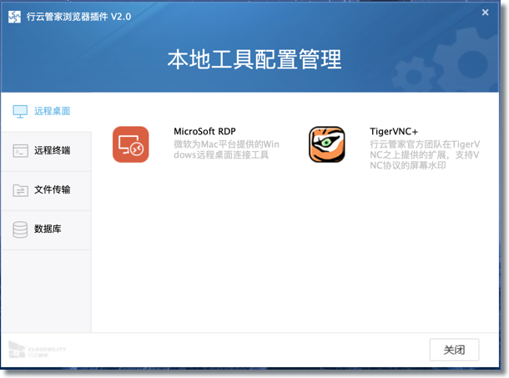Click the Cloudbility logo in the bottom-left corner
Image resolution: width=509 pixels, height=378 pixels.
point(38,350)
